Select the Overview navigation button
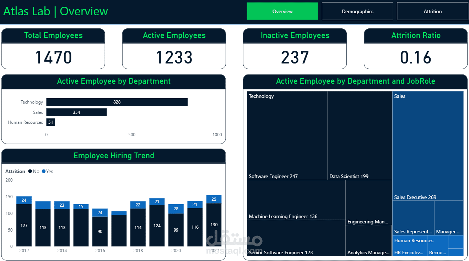469x261 pixels. pos(282,11)
